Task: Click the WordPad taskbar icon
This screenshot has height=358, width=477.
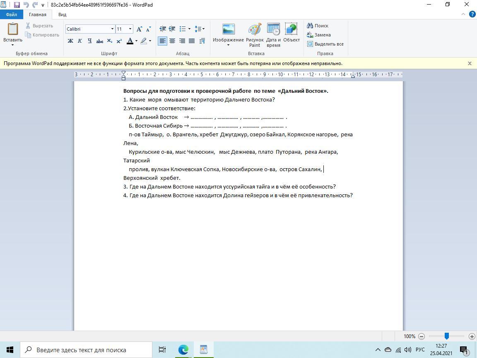Action: [x=204, y=350]
